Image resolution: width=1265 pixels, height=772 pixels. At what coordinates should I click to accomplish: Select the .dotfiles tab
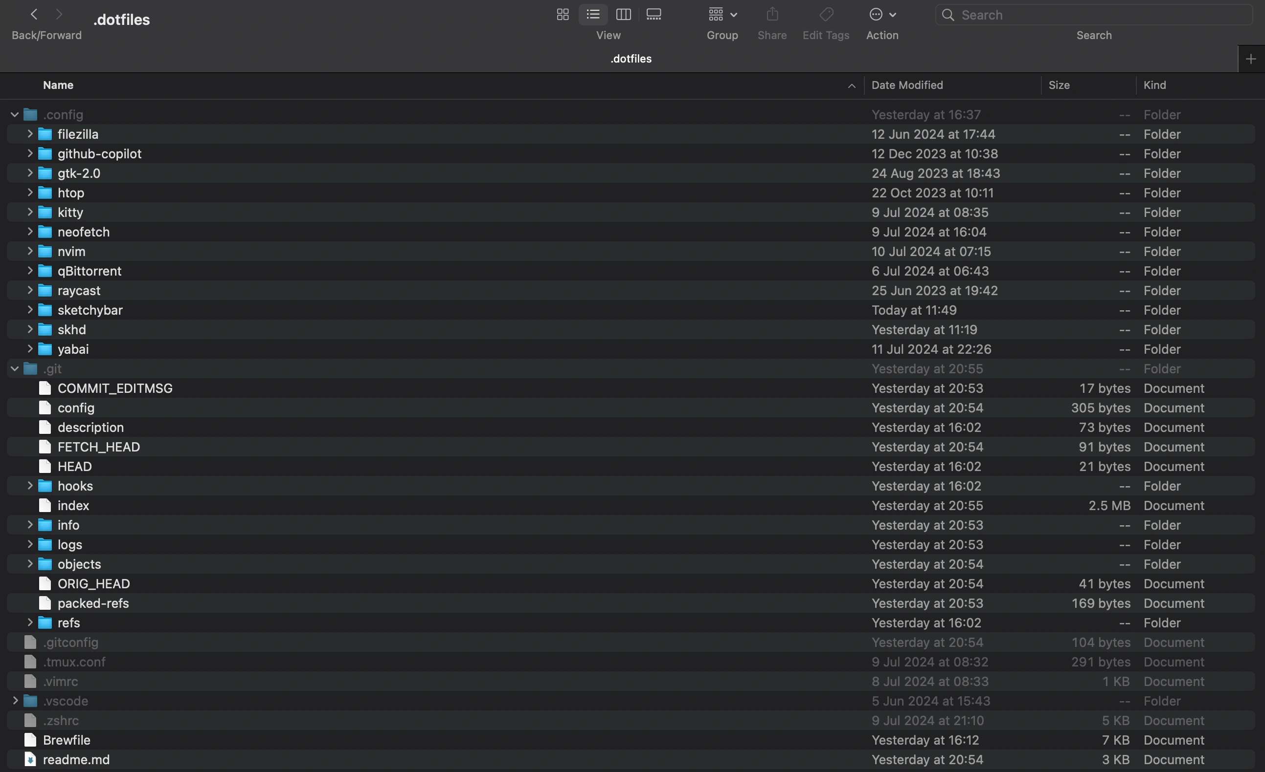tap(631, 59)
